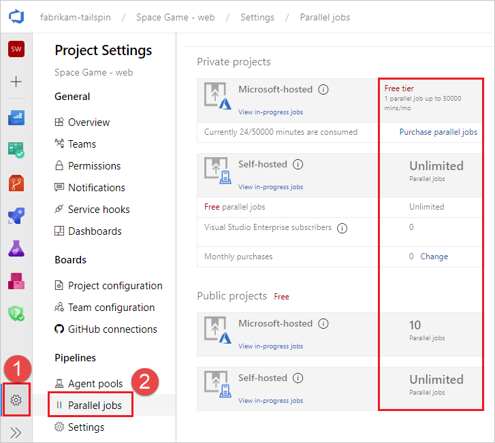Click 'Visual Studio Enterprise subscribers' row text
The width and height of the screenshot is (495, 443).
coord(268,227)
